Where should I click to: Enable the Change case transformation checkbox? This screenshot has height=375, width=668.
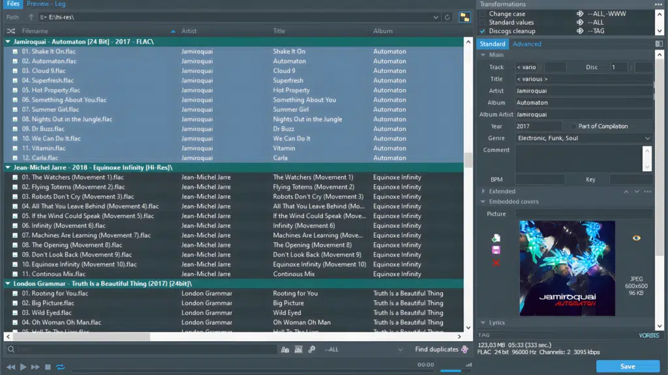(483, 14)
